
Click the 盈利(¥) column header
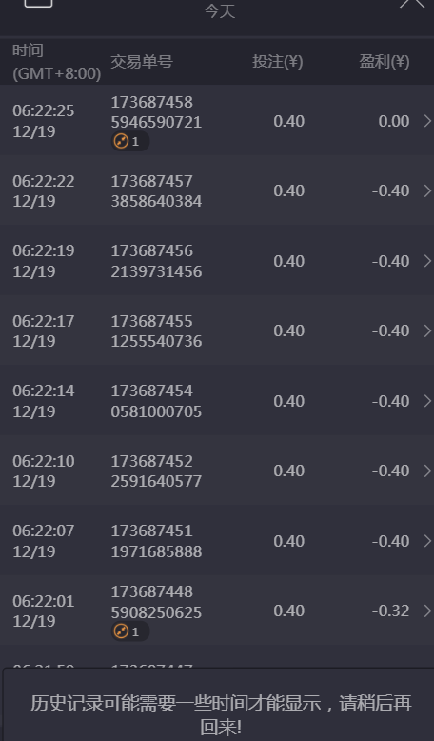[385, 62]
